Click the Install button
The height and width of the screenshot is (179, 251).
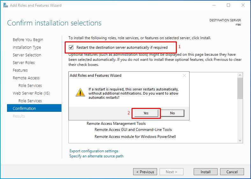click(205, 172)
